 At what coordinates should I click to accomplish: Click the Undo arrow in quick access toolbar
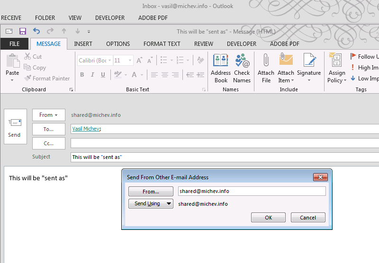(x=36, y=31)
